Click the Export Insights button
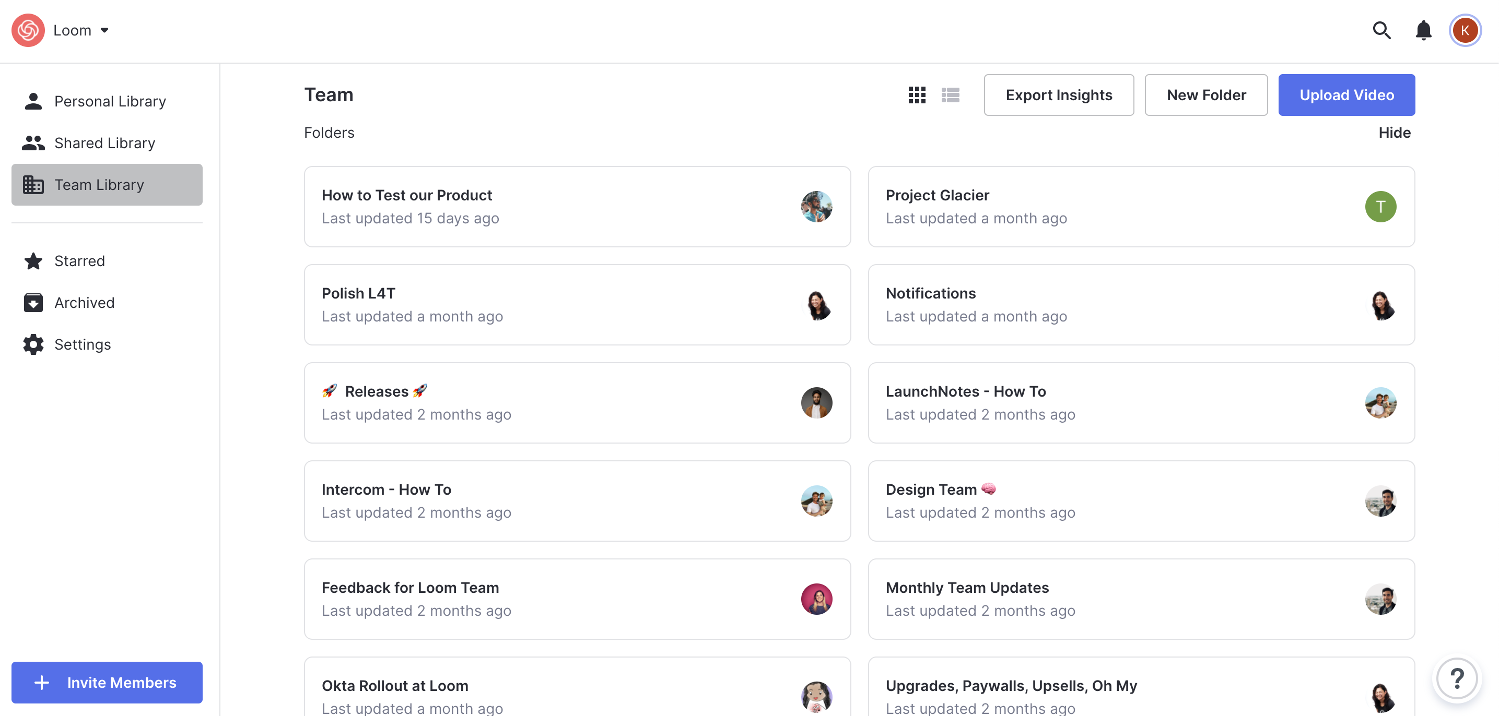Image resolution: width=1499 pixels, height=716 pixels. [x=1059, y=95]
